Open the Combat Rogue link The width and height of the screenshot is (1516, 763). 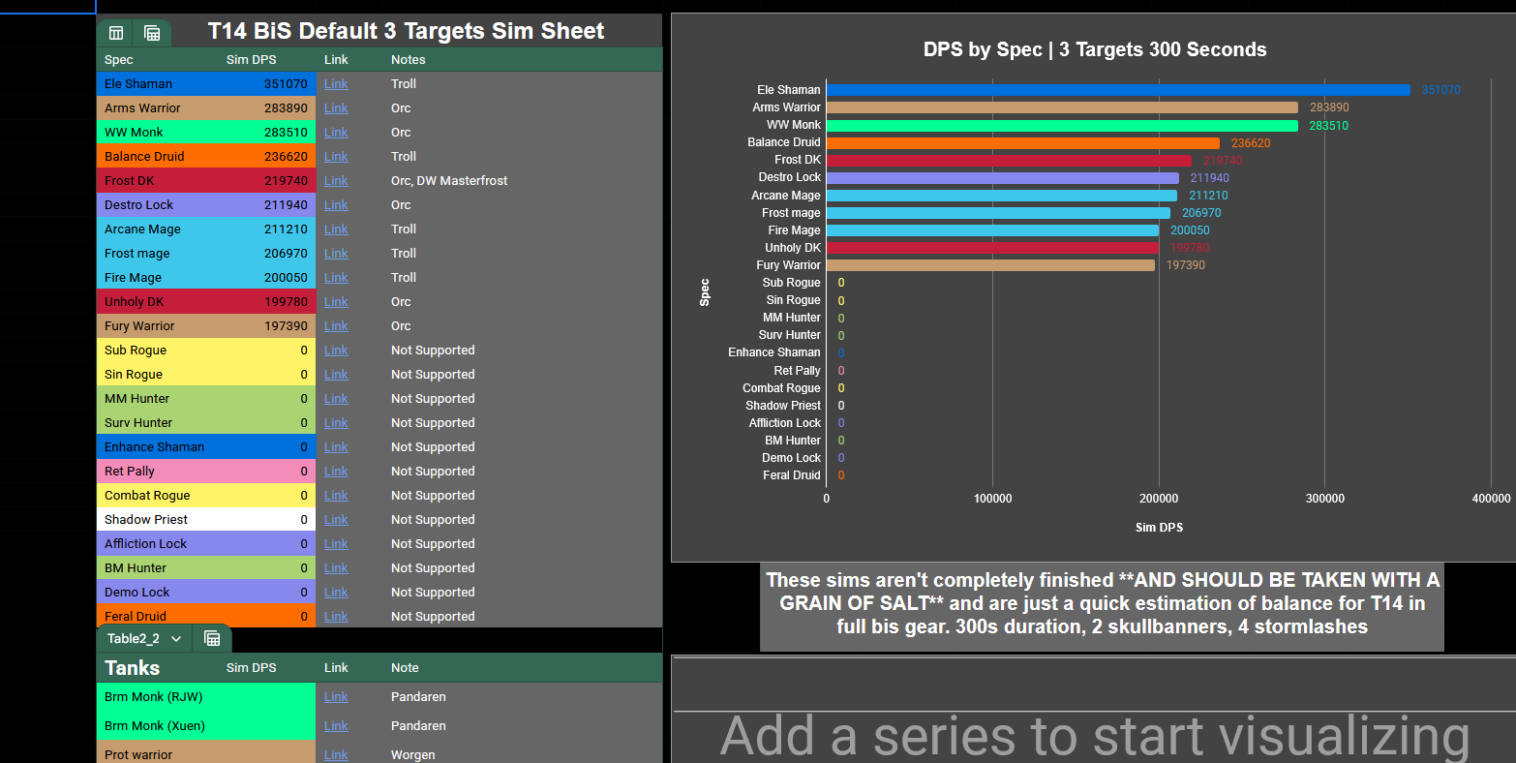click(336, 496)
